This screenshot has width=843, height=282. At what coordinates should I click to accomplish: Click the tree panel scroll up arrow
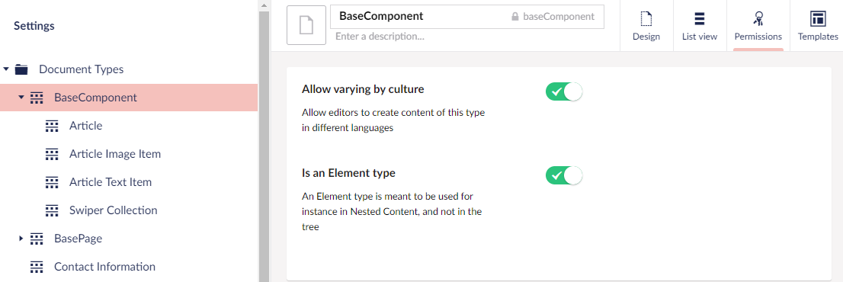264,5
